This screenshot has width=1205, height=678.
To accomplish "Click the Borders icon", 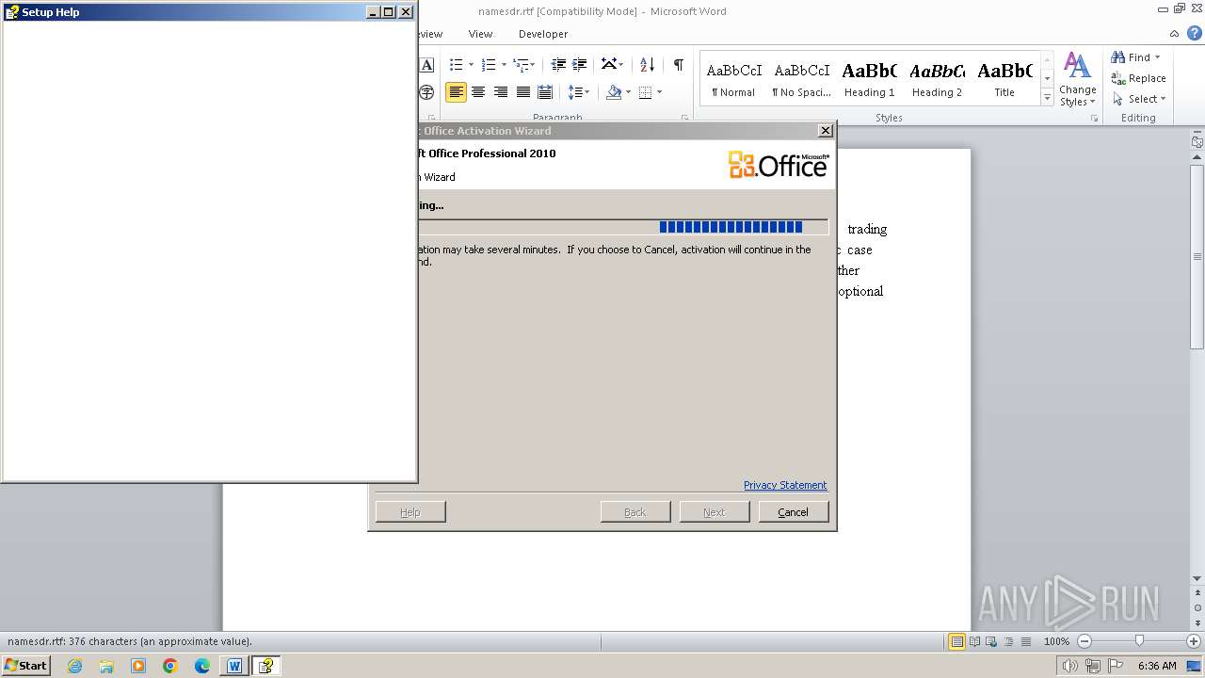I will (x=645, y=92).
